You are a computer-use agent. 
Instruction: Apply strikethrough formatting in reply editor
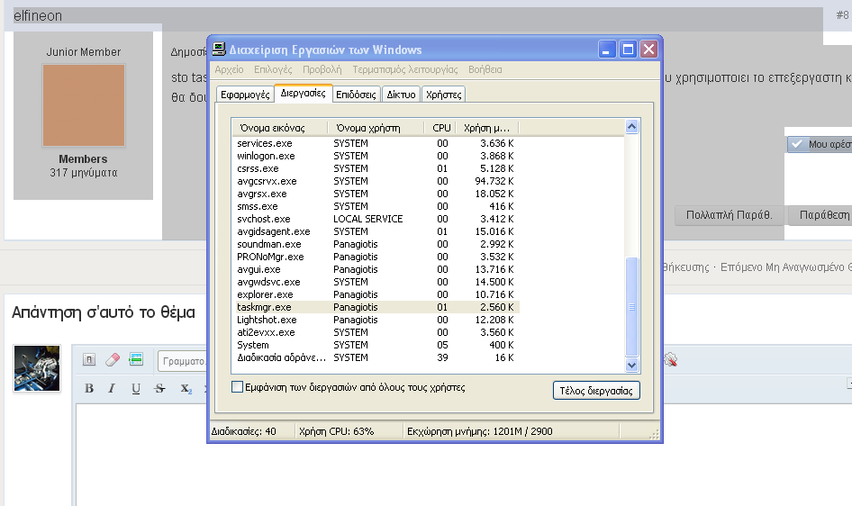159,388
